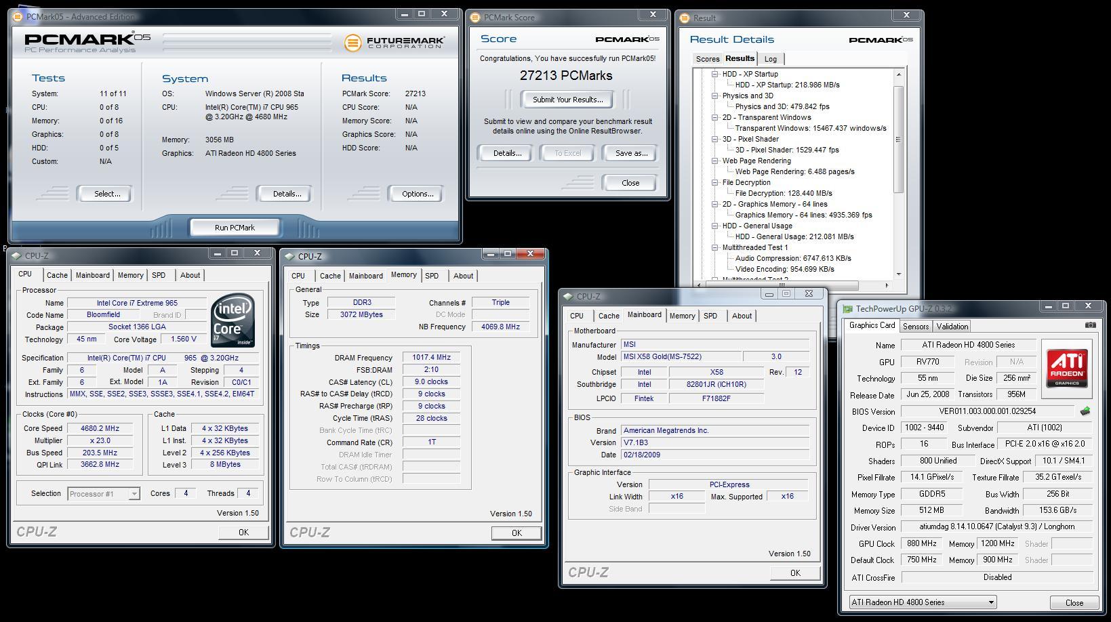Click the CPU-Z CPU window title icon
Image resolution: width=1111 pixels, height=622 pixels.
(16, 255)
